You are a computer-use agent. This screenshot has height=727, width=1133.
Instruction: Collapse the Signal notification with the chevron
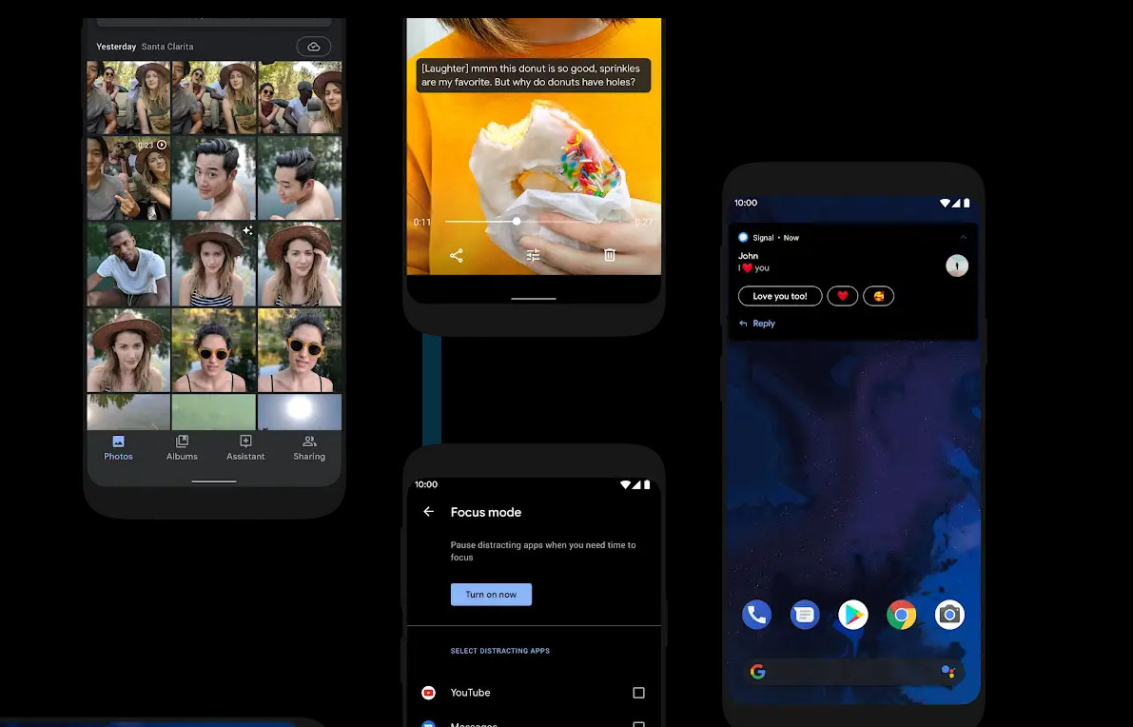pyautogui.click(x=964, y=237)
